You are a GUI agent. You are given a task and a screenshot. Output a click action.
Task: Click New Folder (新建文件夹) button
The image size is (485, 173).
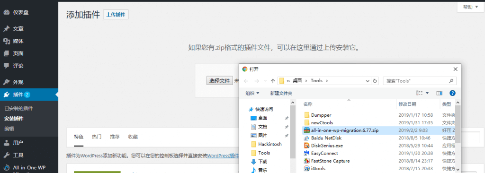[281, 93]
